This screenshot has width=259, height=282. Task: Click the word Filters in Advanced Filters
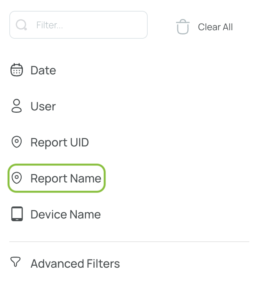(x=103, y=264)
